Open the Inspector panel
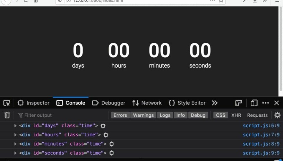 [x=34, y=103]
